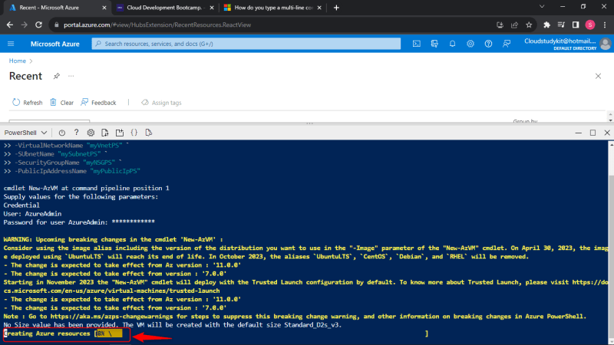Click the Feedback button in the Recent toolbar

click(x=98, y=103)
